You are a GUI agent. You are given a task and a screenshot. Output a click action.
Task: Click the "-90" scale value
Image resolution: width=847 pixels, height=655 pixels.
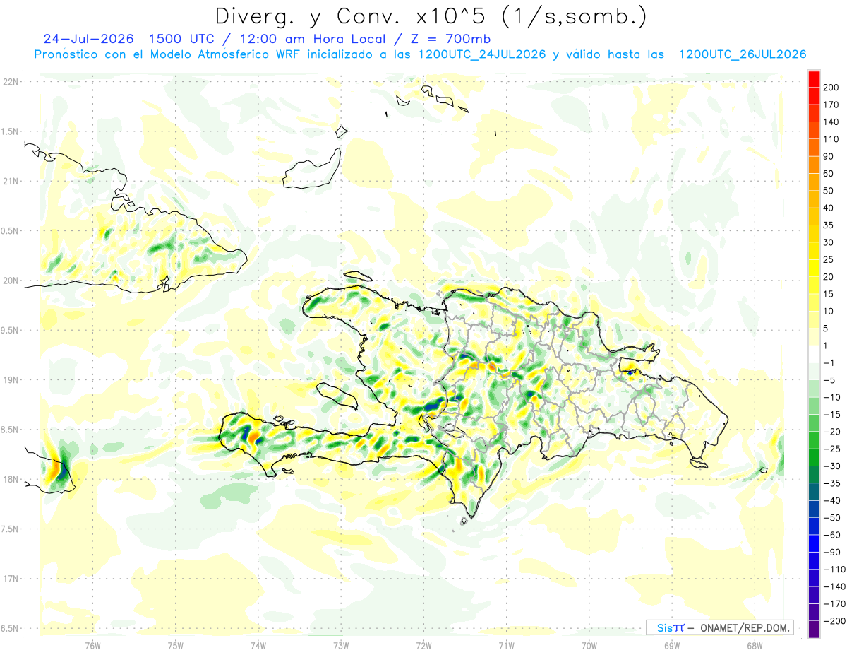pyautogui.click(x=831, y=552)
